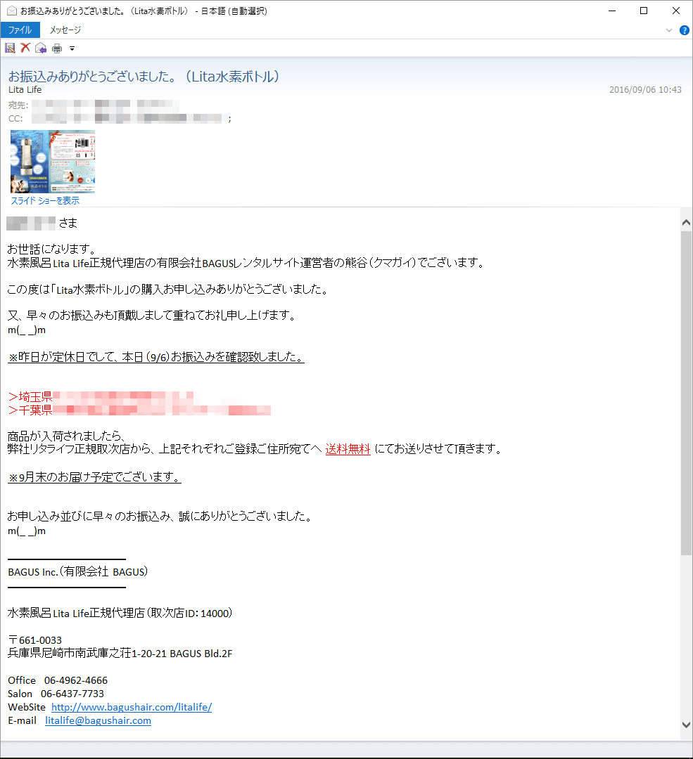Switch to the メッセージ tab
The image size is (693, 759).
pos(65,30)
